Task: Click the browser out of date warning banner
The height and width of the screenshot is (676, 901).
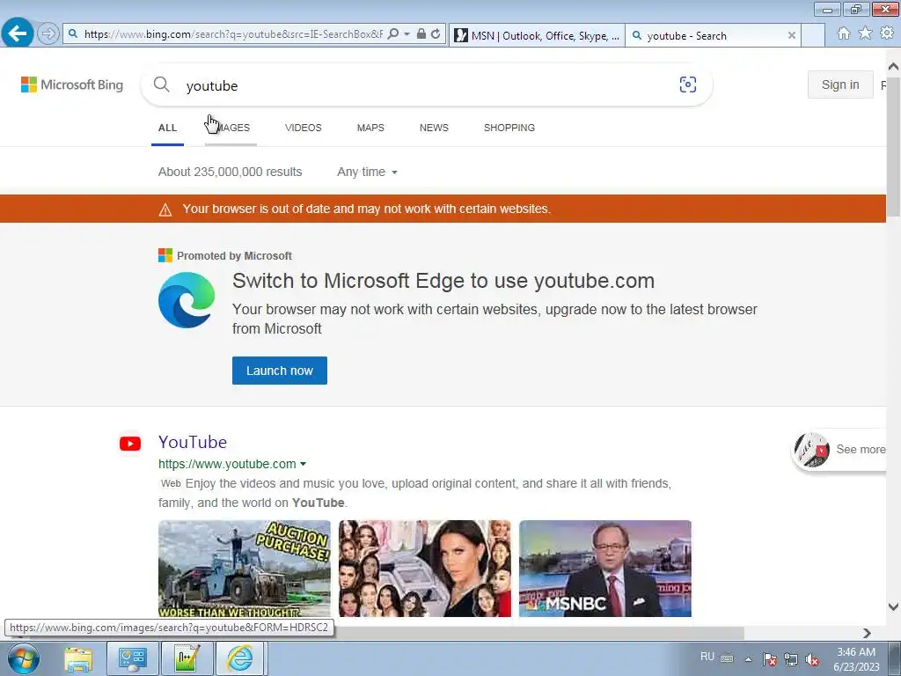Action: [x=443, y=209]
